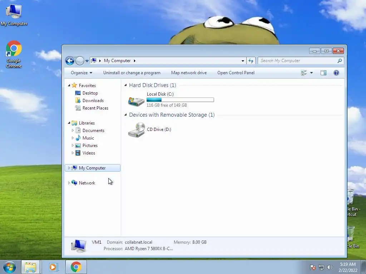Click Open Control Panel
Image resolution: width=366 pixels, height=274 pixels.
coord(236,73)
